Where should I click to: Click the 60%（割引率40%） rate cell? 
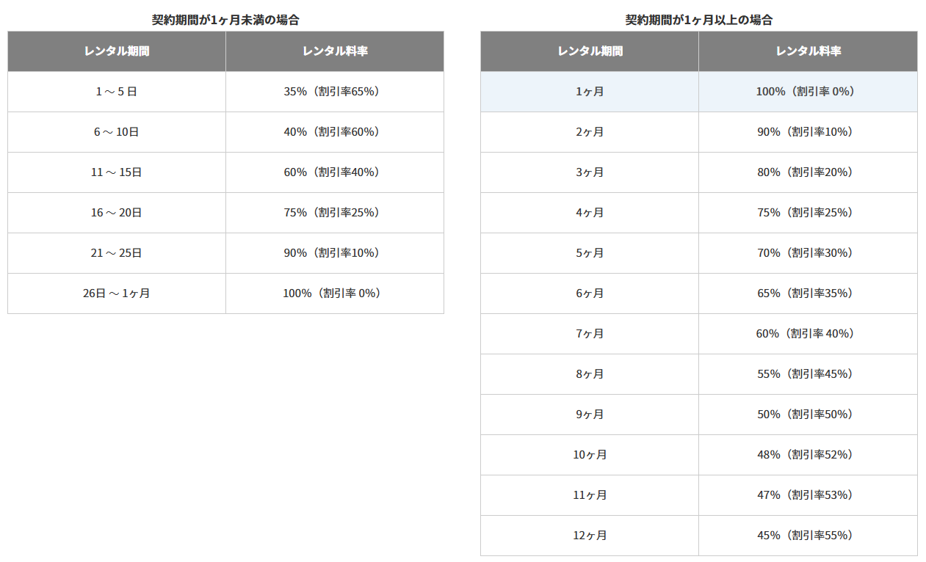[334, 172]
